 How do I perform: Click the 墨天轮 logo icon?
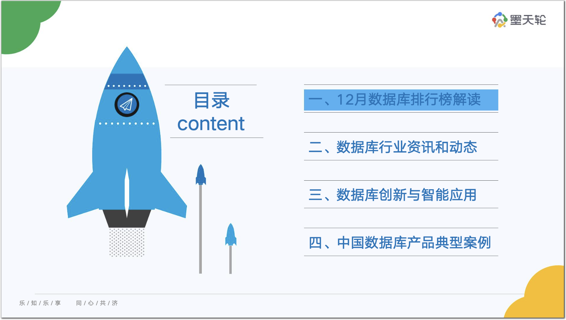click(x=499, y=20)
